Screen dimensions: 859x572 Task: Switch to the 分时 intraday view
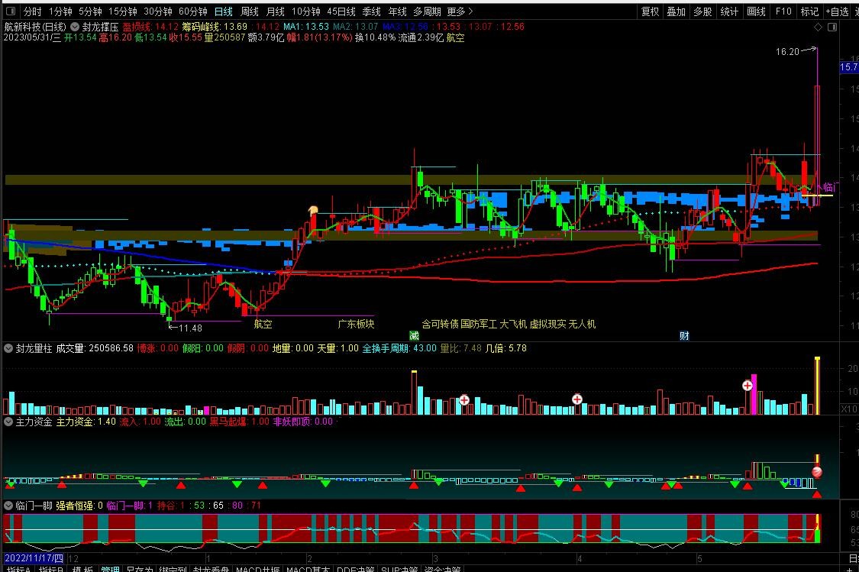pyautogui.click(x=32, y=11)
